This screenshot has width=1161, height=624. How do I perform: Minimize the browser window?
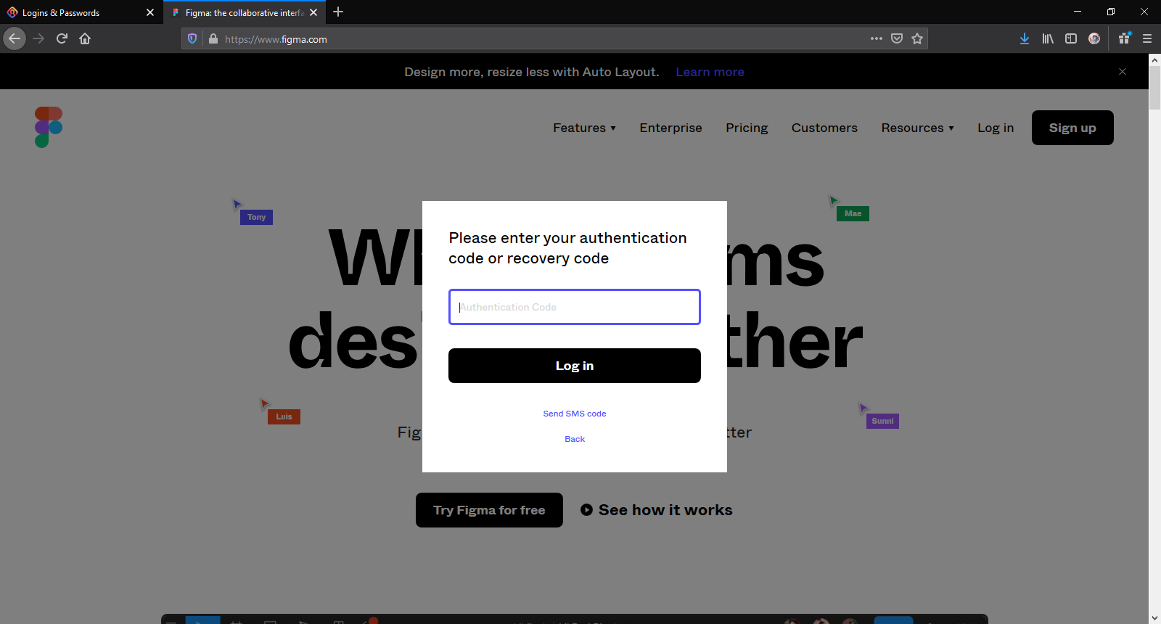(1078, 12)
